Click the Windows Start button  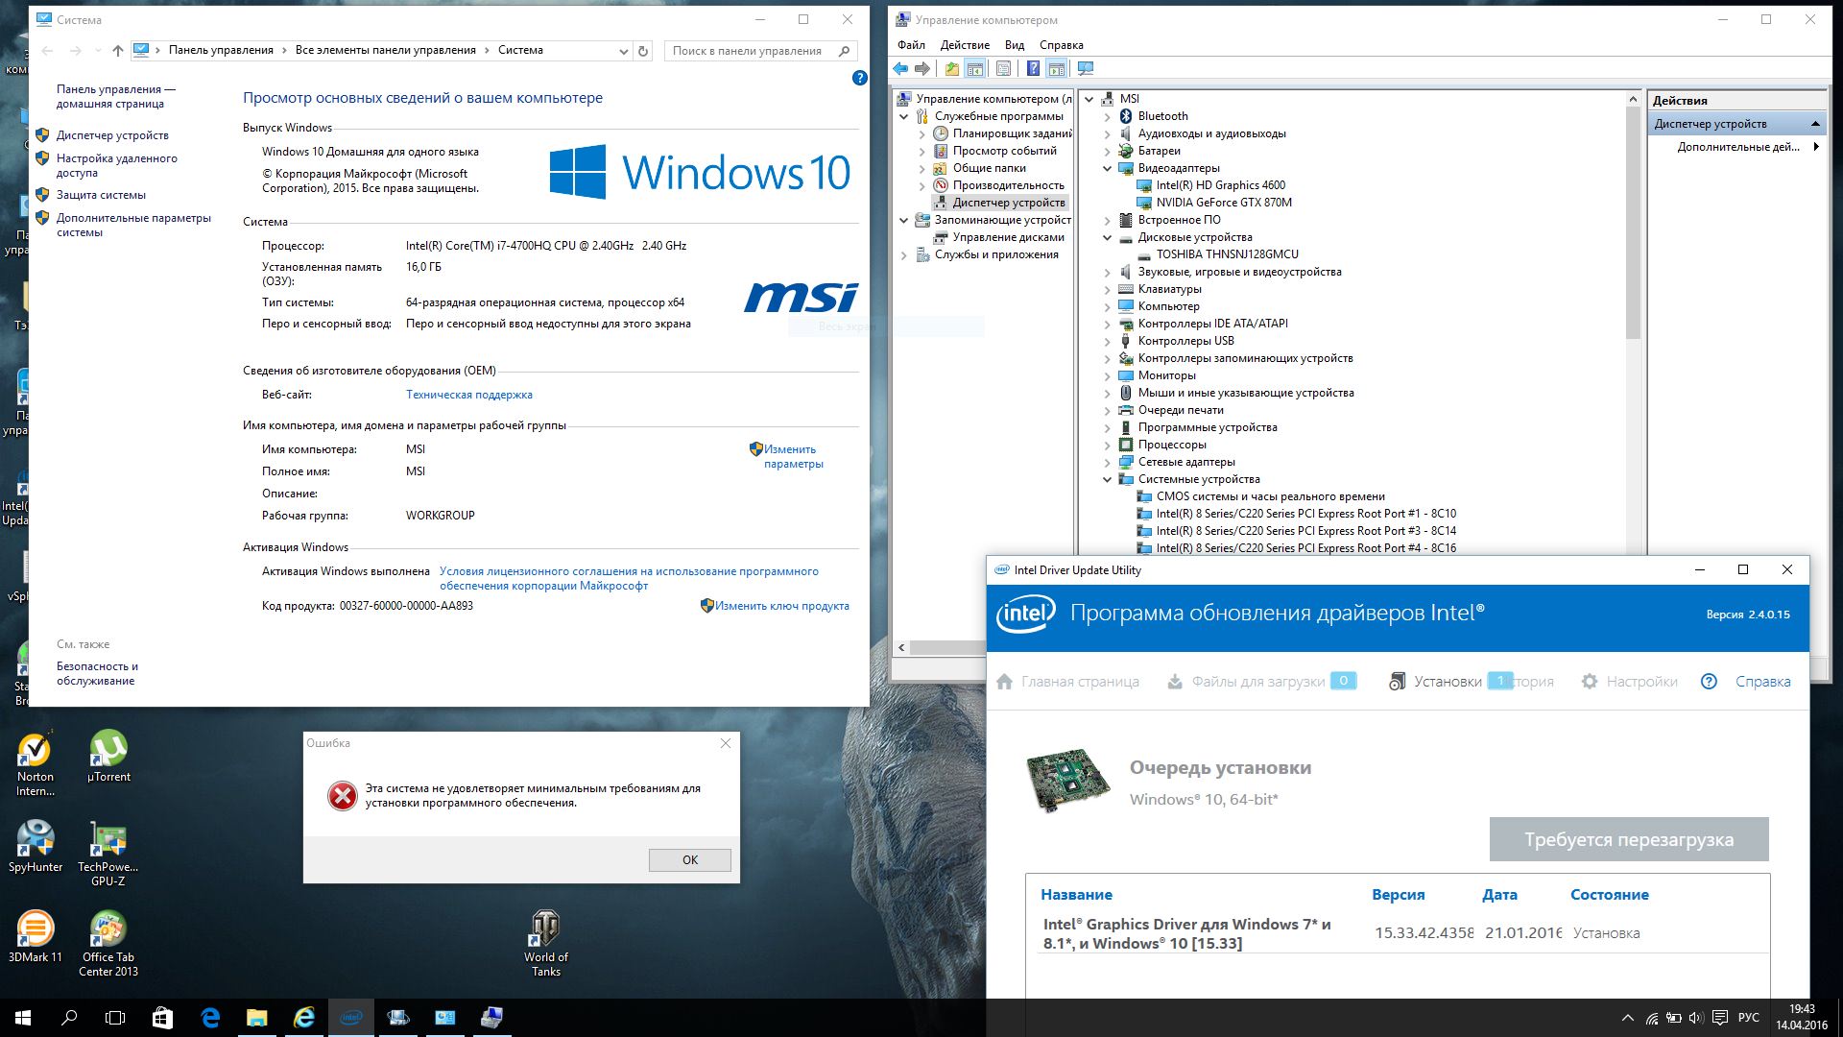[x=23, y=1018]
